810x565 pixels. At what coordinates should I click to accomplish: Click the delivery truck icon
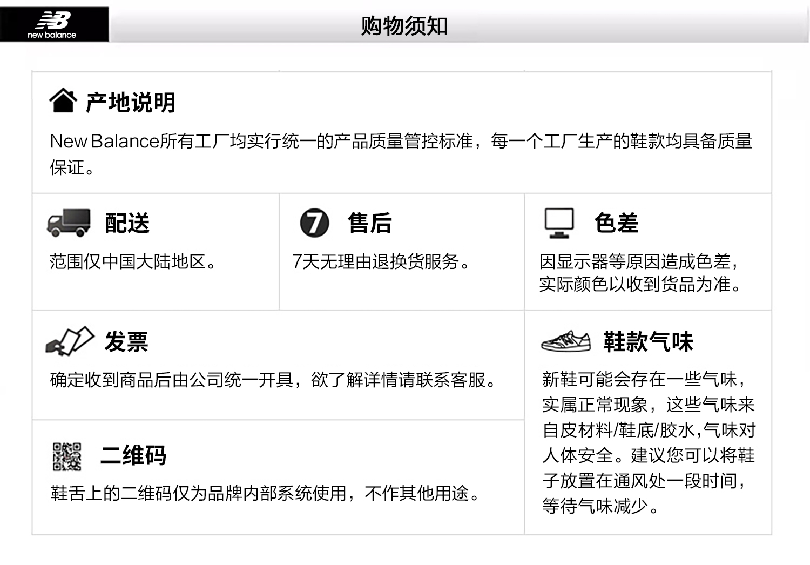(69, 223)
